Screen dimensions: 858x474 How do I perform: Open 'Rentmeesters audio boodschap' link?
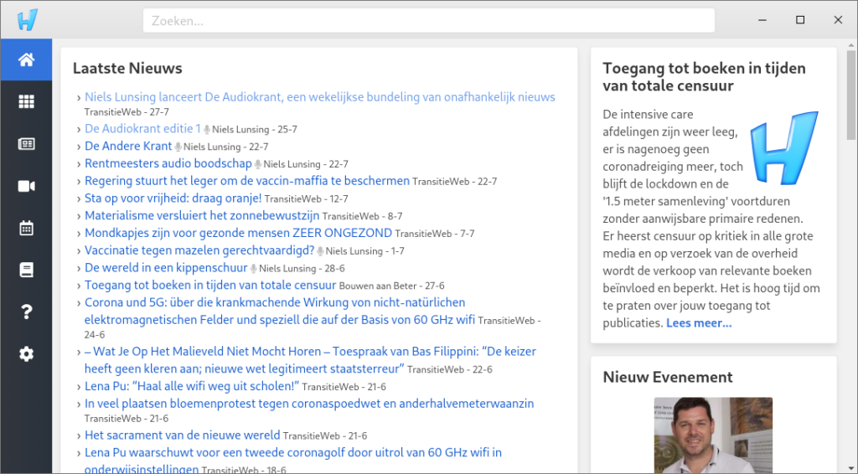coord(168,163)
